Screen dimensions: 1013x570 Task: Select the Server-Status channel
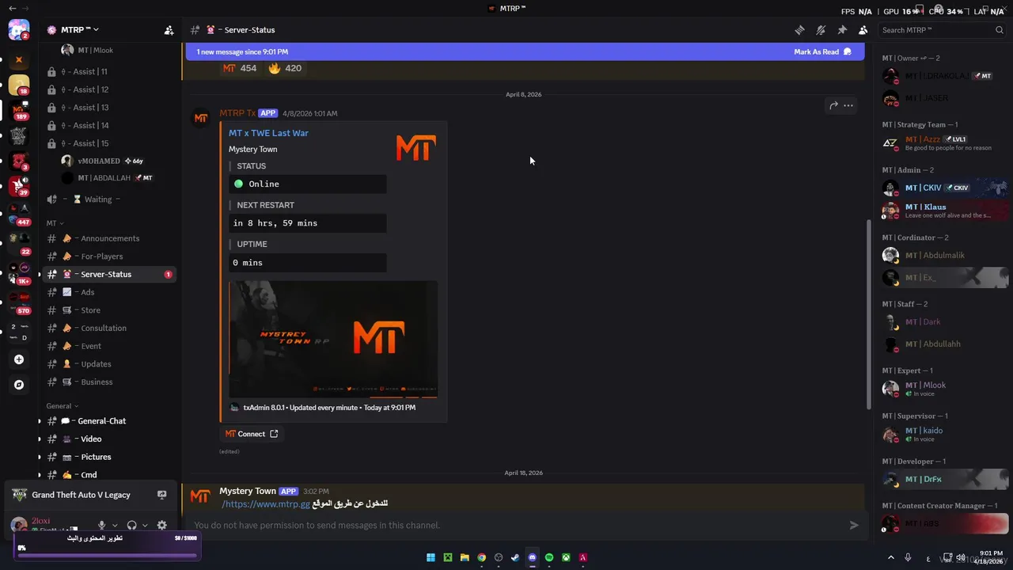pos(110,274)
